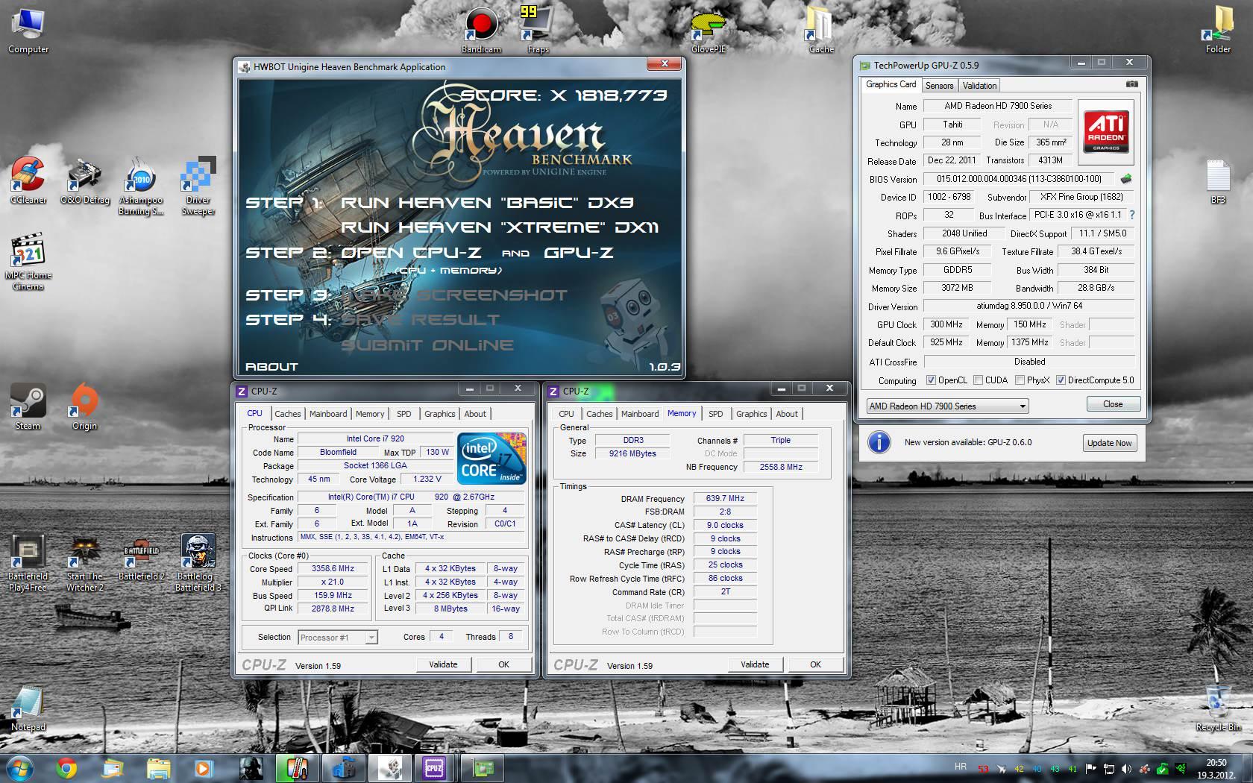Click the ATI Radeon logo in GPU-Z

point(1106,132)
